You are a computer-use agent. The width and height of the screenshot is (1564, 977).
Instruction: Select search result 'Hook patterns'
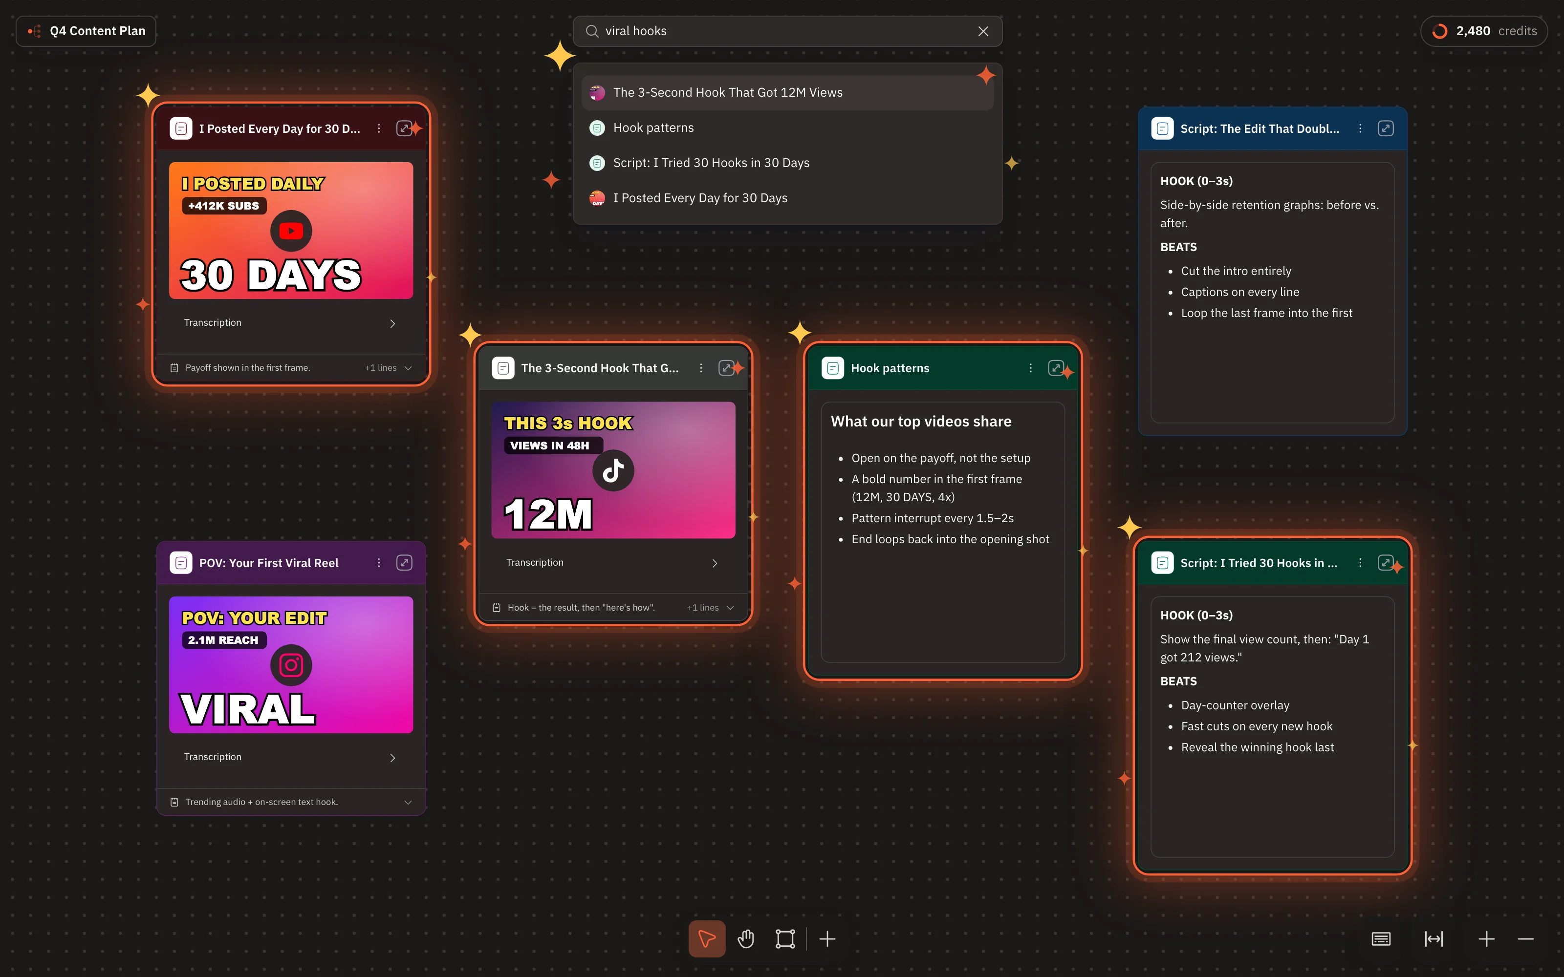coord(787,128)
